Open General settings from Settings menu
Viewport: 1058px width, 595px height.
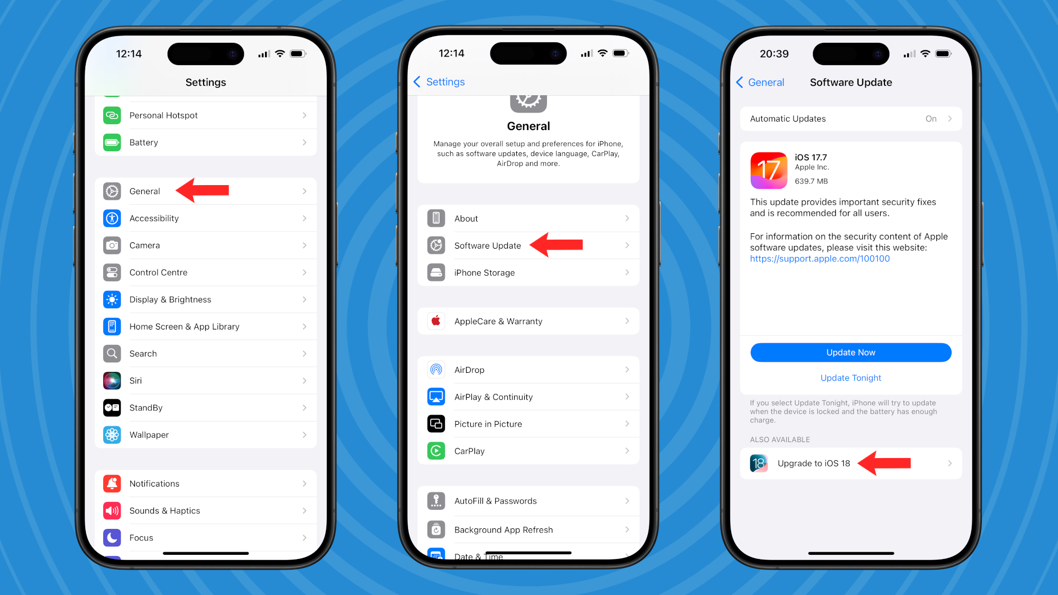144,190
